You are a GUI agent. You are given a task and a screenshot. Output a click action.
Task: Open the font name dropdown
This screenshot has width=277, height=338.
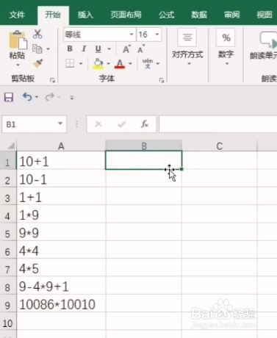[x=132, y=35]
